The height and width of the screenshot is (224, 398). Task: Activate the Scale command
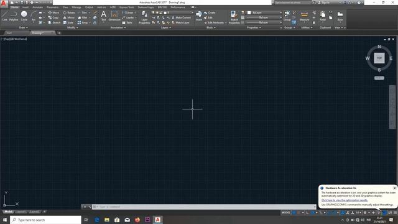point(68,22)
